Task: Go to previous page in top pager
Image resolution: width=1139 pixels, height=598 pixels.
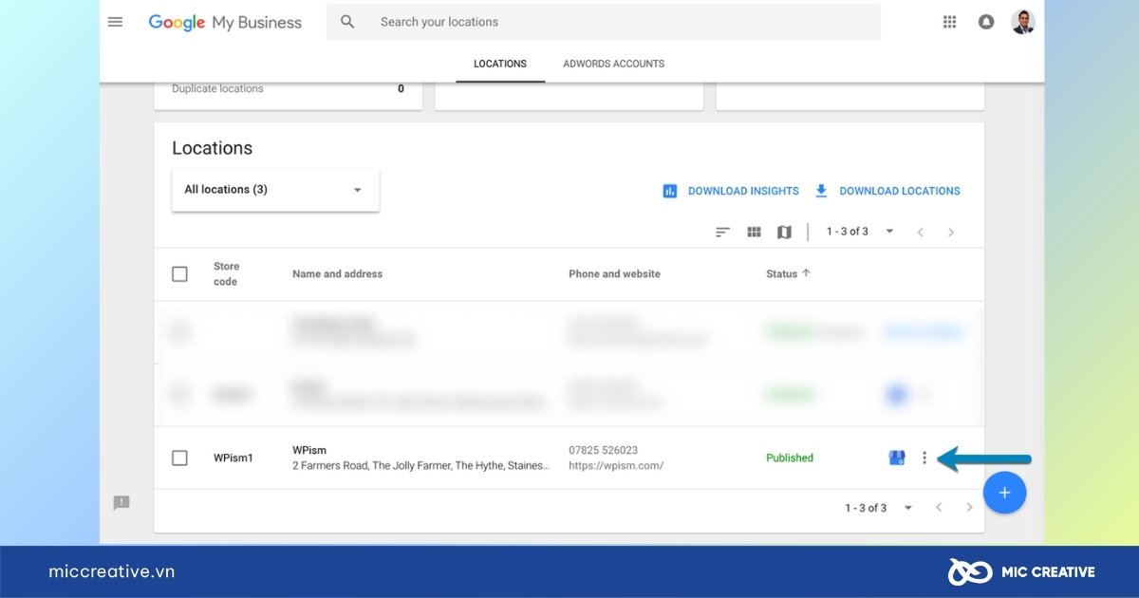Action: (x=920, y=232)
